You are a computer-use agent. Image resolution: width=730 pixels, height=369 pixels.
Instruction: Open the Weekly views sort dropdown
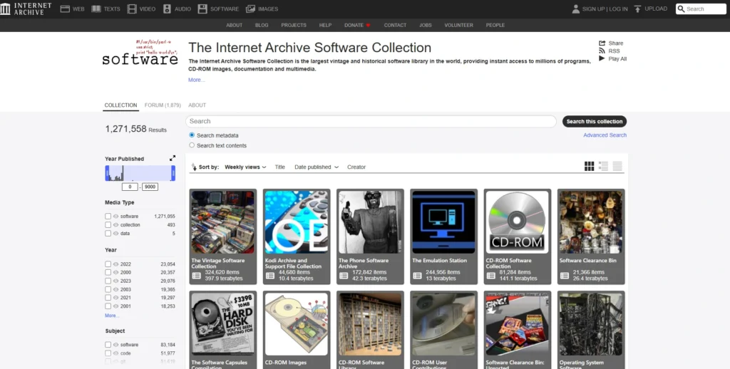click(x=245, y=167)
